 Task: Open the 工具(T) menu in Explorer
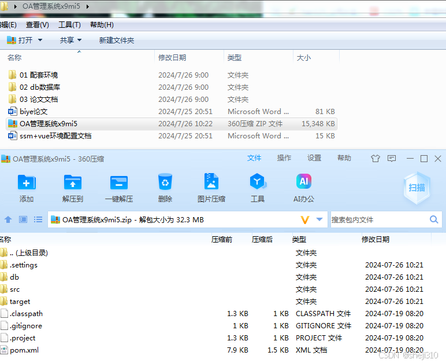pos(70,25)
